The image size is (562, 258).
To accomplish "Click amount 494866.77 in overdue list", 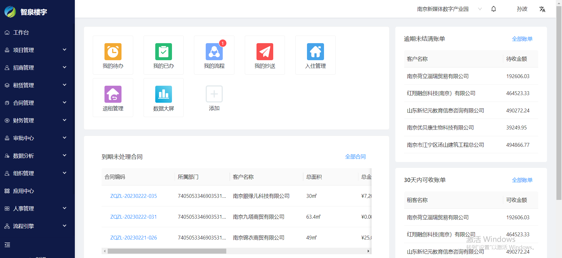I will pos(518,145).
